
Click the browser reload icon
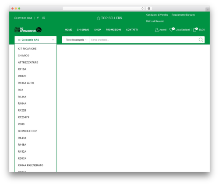[x=142, y=8]
